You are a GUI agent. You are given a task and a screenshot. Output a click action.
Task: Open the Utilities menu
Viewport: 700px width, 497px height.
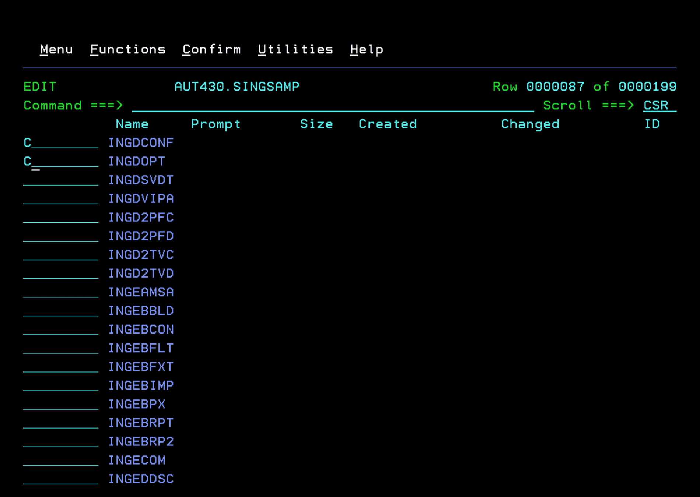pos(295,49)
